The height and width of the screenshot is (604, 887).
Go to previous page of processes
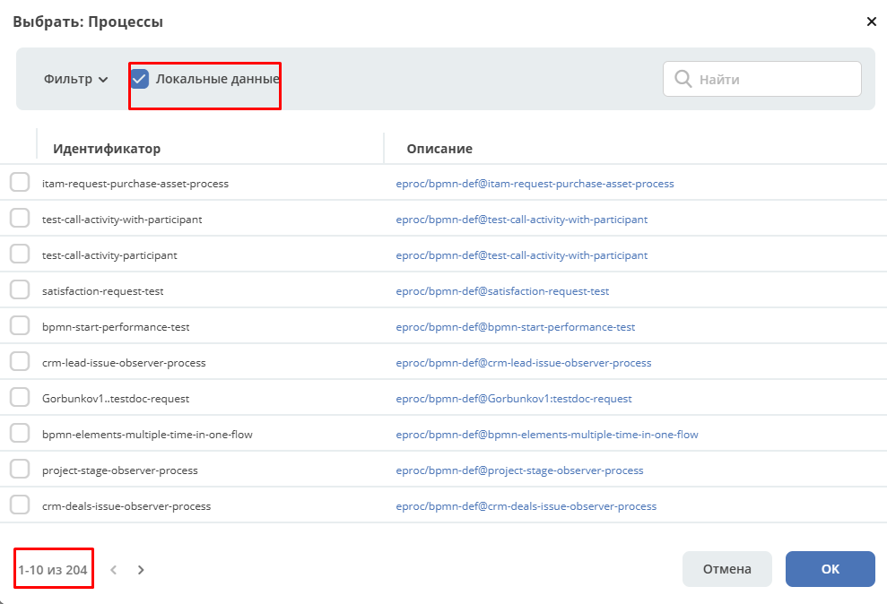coord(113,569)
